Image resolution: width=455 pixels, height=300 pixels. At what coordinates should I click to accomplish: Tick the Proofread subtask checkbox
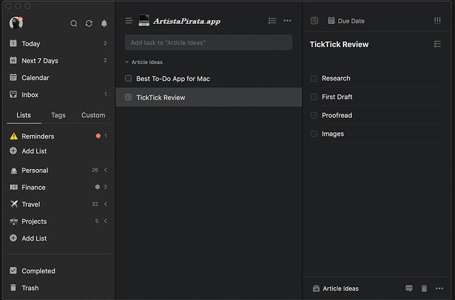(x=314, y=115)
